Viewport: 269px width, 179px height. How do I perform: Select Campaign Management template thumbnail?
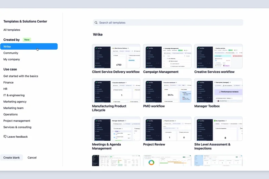(167, 56)
